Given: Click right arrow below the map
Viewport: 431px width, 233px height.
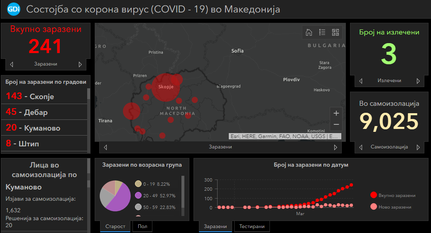Looking at the screenshot, I should click(335, 147).
